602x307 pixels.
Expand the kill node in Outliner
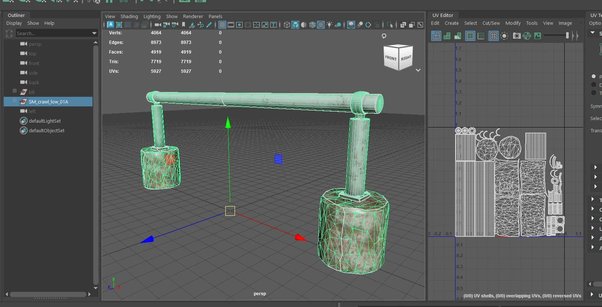point(15,91)
